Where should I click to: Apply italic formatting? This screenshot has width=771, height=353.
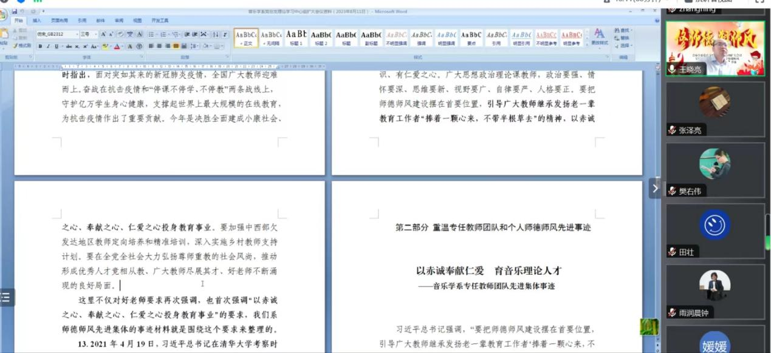point(48,46)
